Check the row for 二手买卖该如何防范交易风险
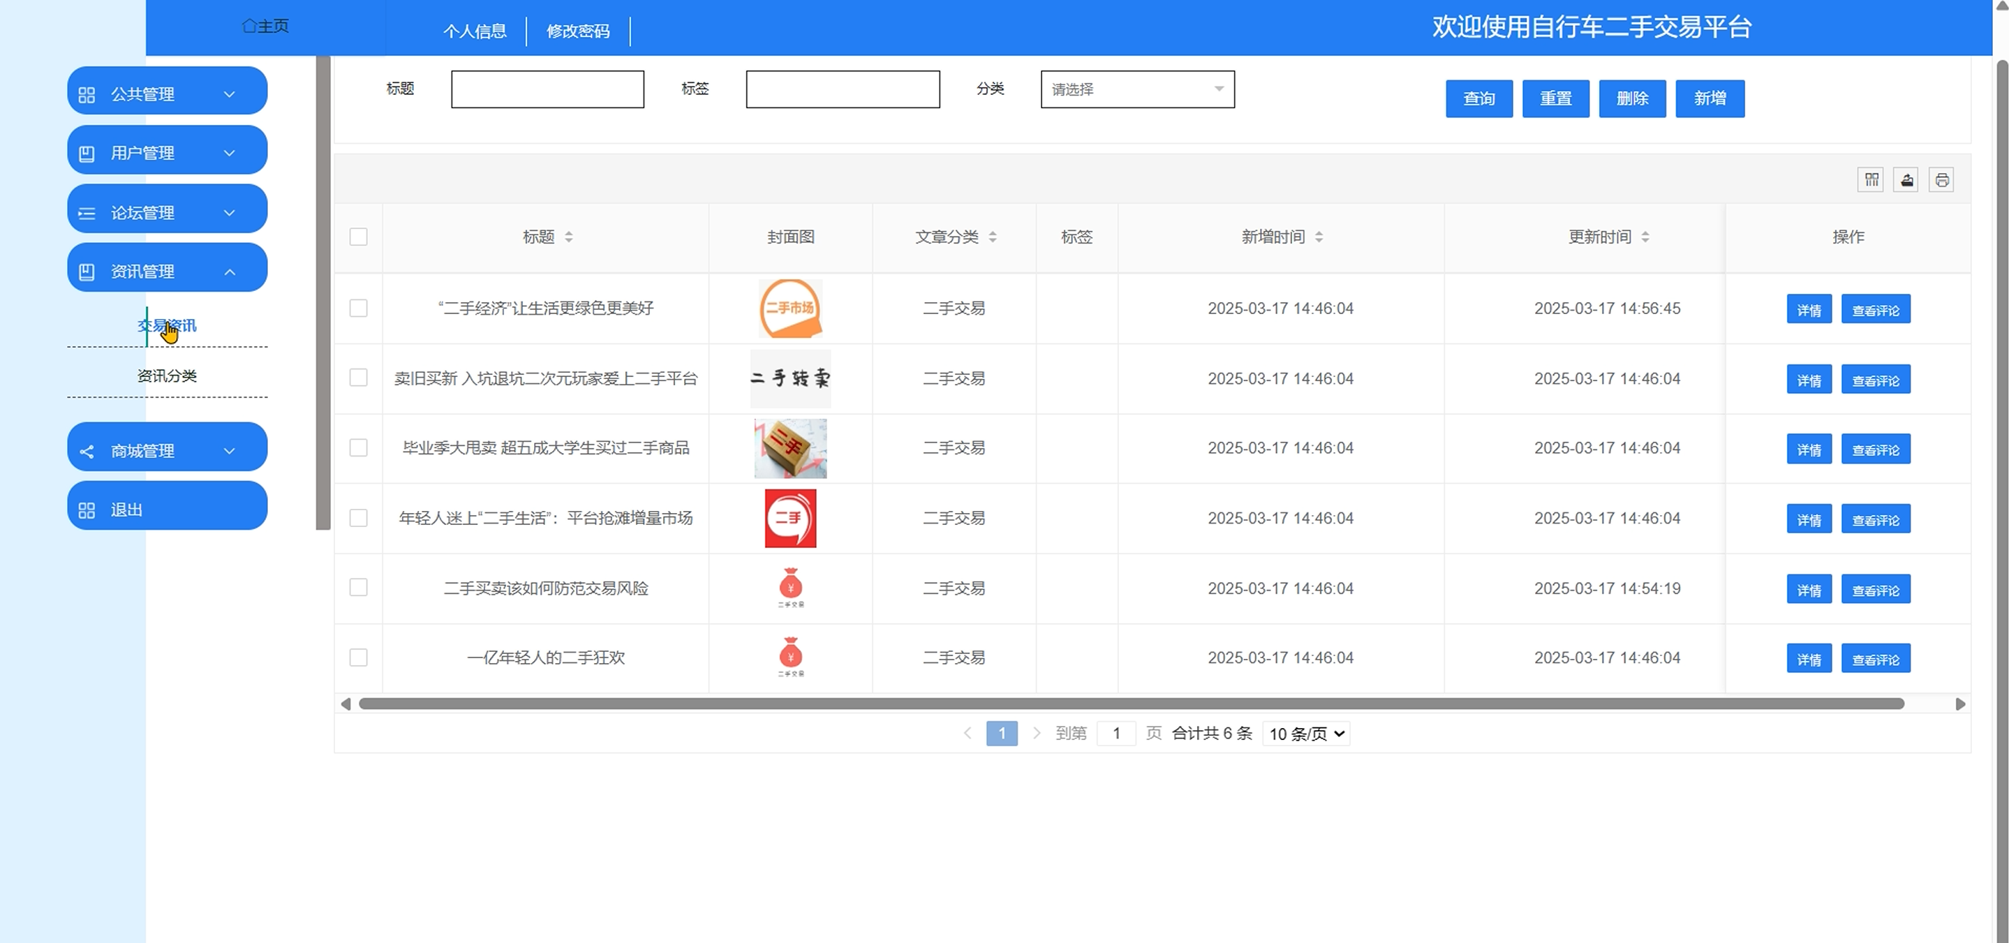 [x=358, y=587]
